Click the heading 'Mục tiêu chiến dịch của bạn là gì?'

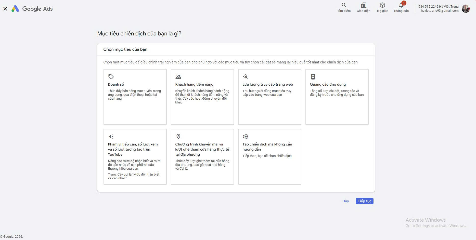click(139, 34)
